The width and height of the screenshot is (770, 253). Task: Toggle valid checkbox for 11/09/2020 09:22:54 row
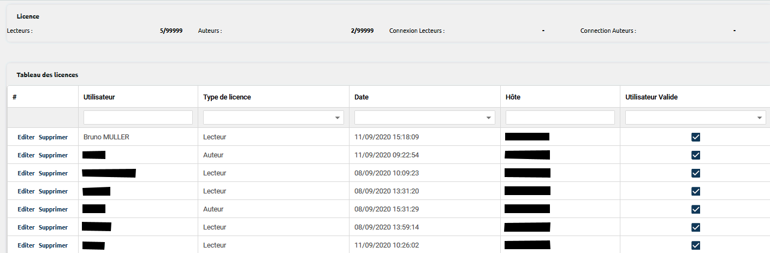[695, 155]
